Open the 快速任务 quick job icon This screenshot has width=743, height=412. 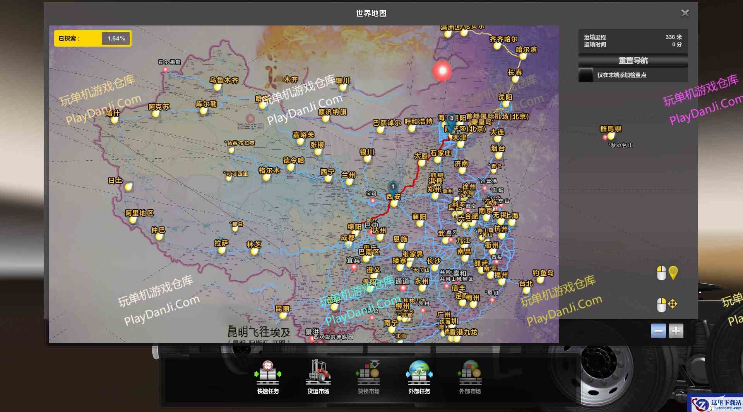267,374
